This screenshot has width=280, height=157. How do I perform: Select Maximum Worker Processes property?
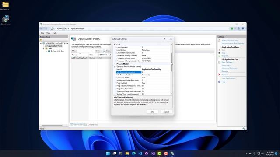(x=143, y=80)
